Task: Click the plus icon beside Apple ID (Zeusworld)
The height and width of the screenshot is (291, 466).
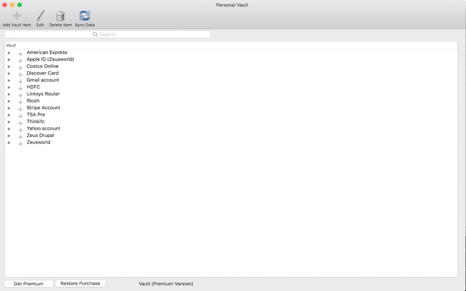Action: pyautogui.click(x=20, y=61)
